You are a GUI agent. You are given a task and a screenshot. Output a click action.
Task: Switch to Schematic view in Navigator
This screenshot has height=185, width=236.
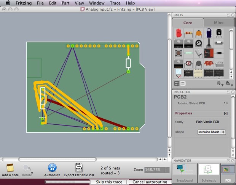[x=209, y=172]
